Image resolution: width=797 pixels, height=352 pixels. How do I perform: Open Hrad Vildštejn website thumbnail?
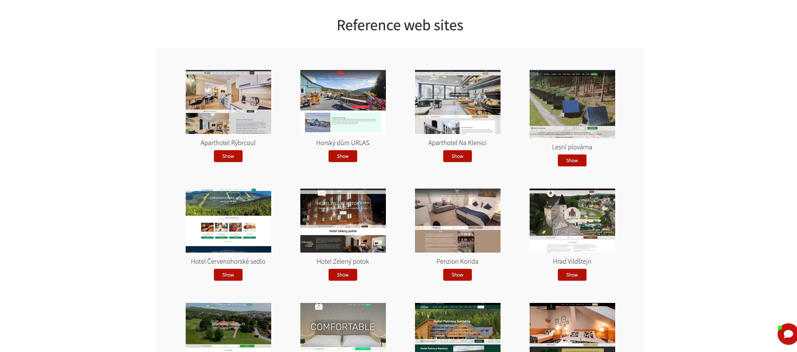pos(572,221)
